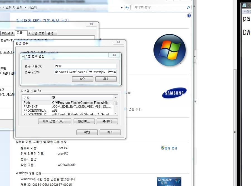Click the 삭제(L) button
The width and height of the screenshot is (251, 186).
pyautogui.click(x=107, y=121)
